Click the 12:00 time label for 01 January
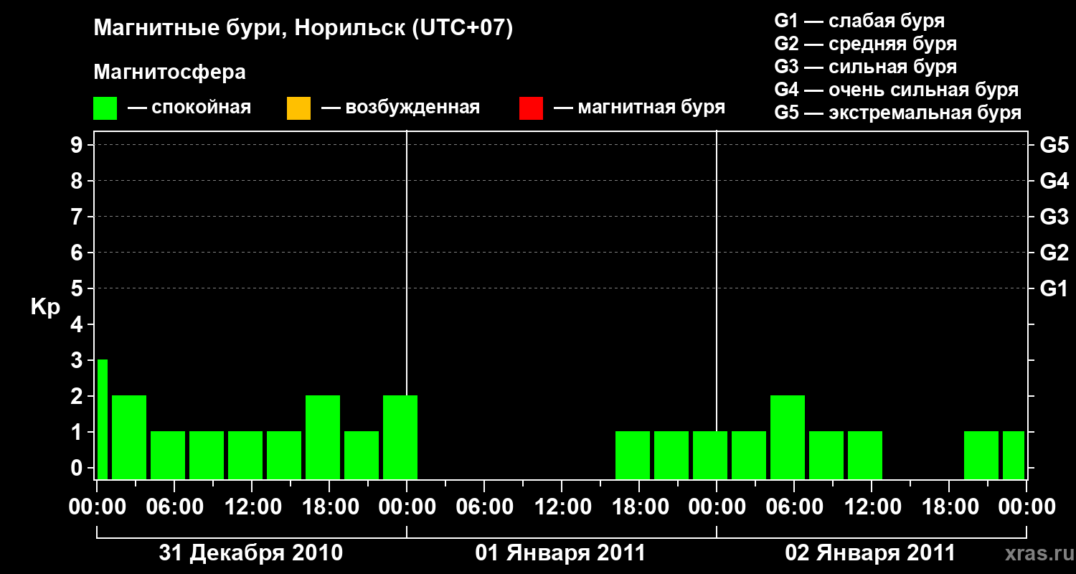The width and height of the screenshot is (1076, 574). (x=562, y=507)
